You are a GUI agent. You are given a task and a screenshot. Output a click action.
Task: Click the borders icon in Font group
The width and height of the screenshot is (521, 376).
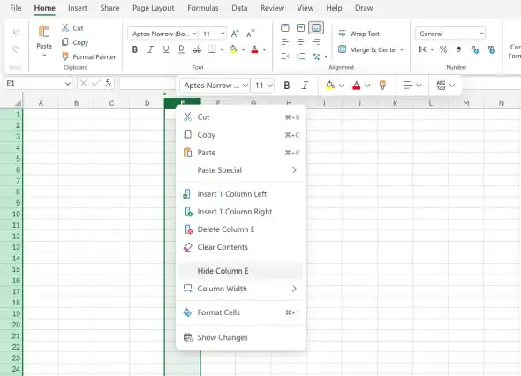tap(212, 49)
